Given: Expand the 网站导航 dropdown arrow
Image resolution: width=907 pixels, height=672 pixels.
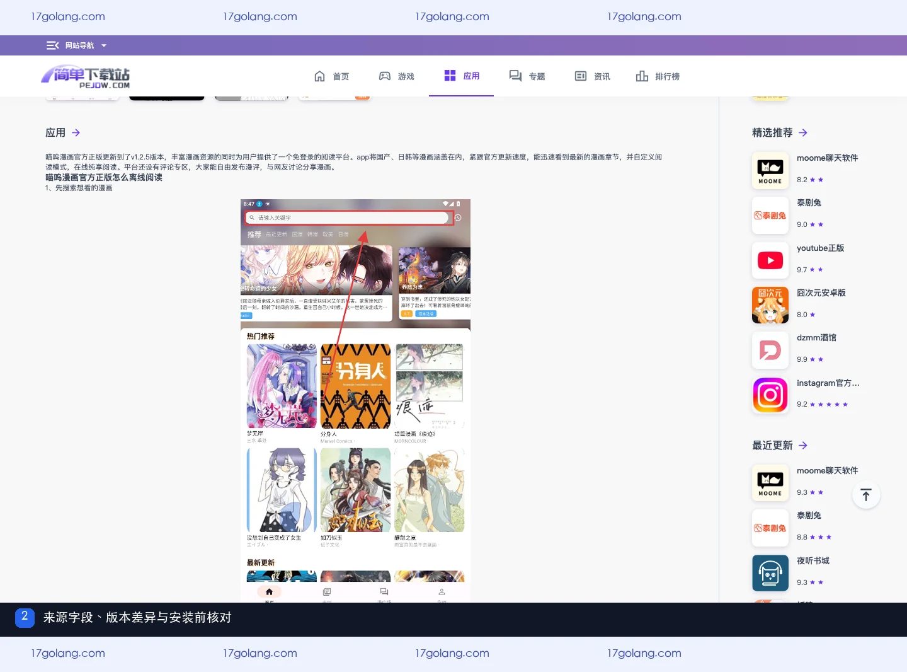Looking at the screenshot, I should (x=104, y=45).
